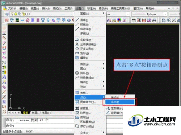Screen dimensions: 181x135
Task: Choose 样条曲线(S) spline command
Action: pyautogui.click(x=90, y=78)
